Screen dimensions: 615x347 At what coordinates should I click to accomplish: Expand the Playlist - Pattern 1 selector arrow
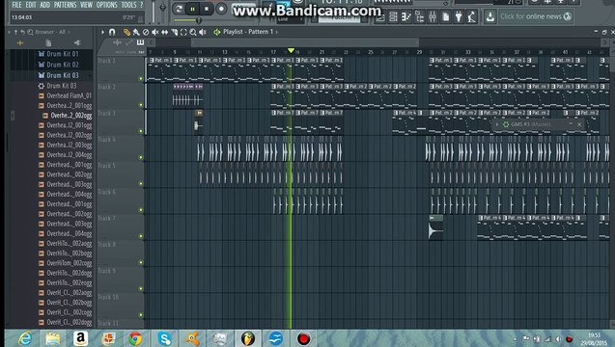click(276, 32)
